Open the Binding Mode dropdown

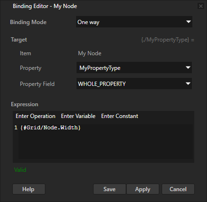pyautogui.click(x=134, y=22)
